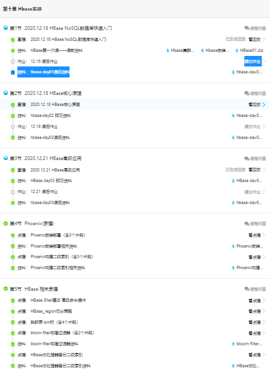This screenshot has width=270, height=375.
Task: Click the Hbase安装 download icon
Action: 202,50
